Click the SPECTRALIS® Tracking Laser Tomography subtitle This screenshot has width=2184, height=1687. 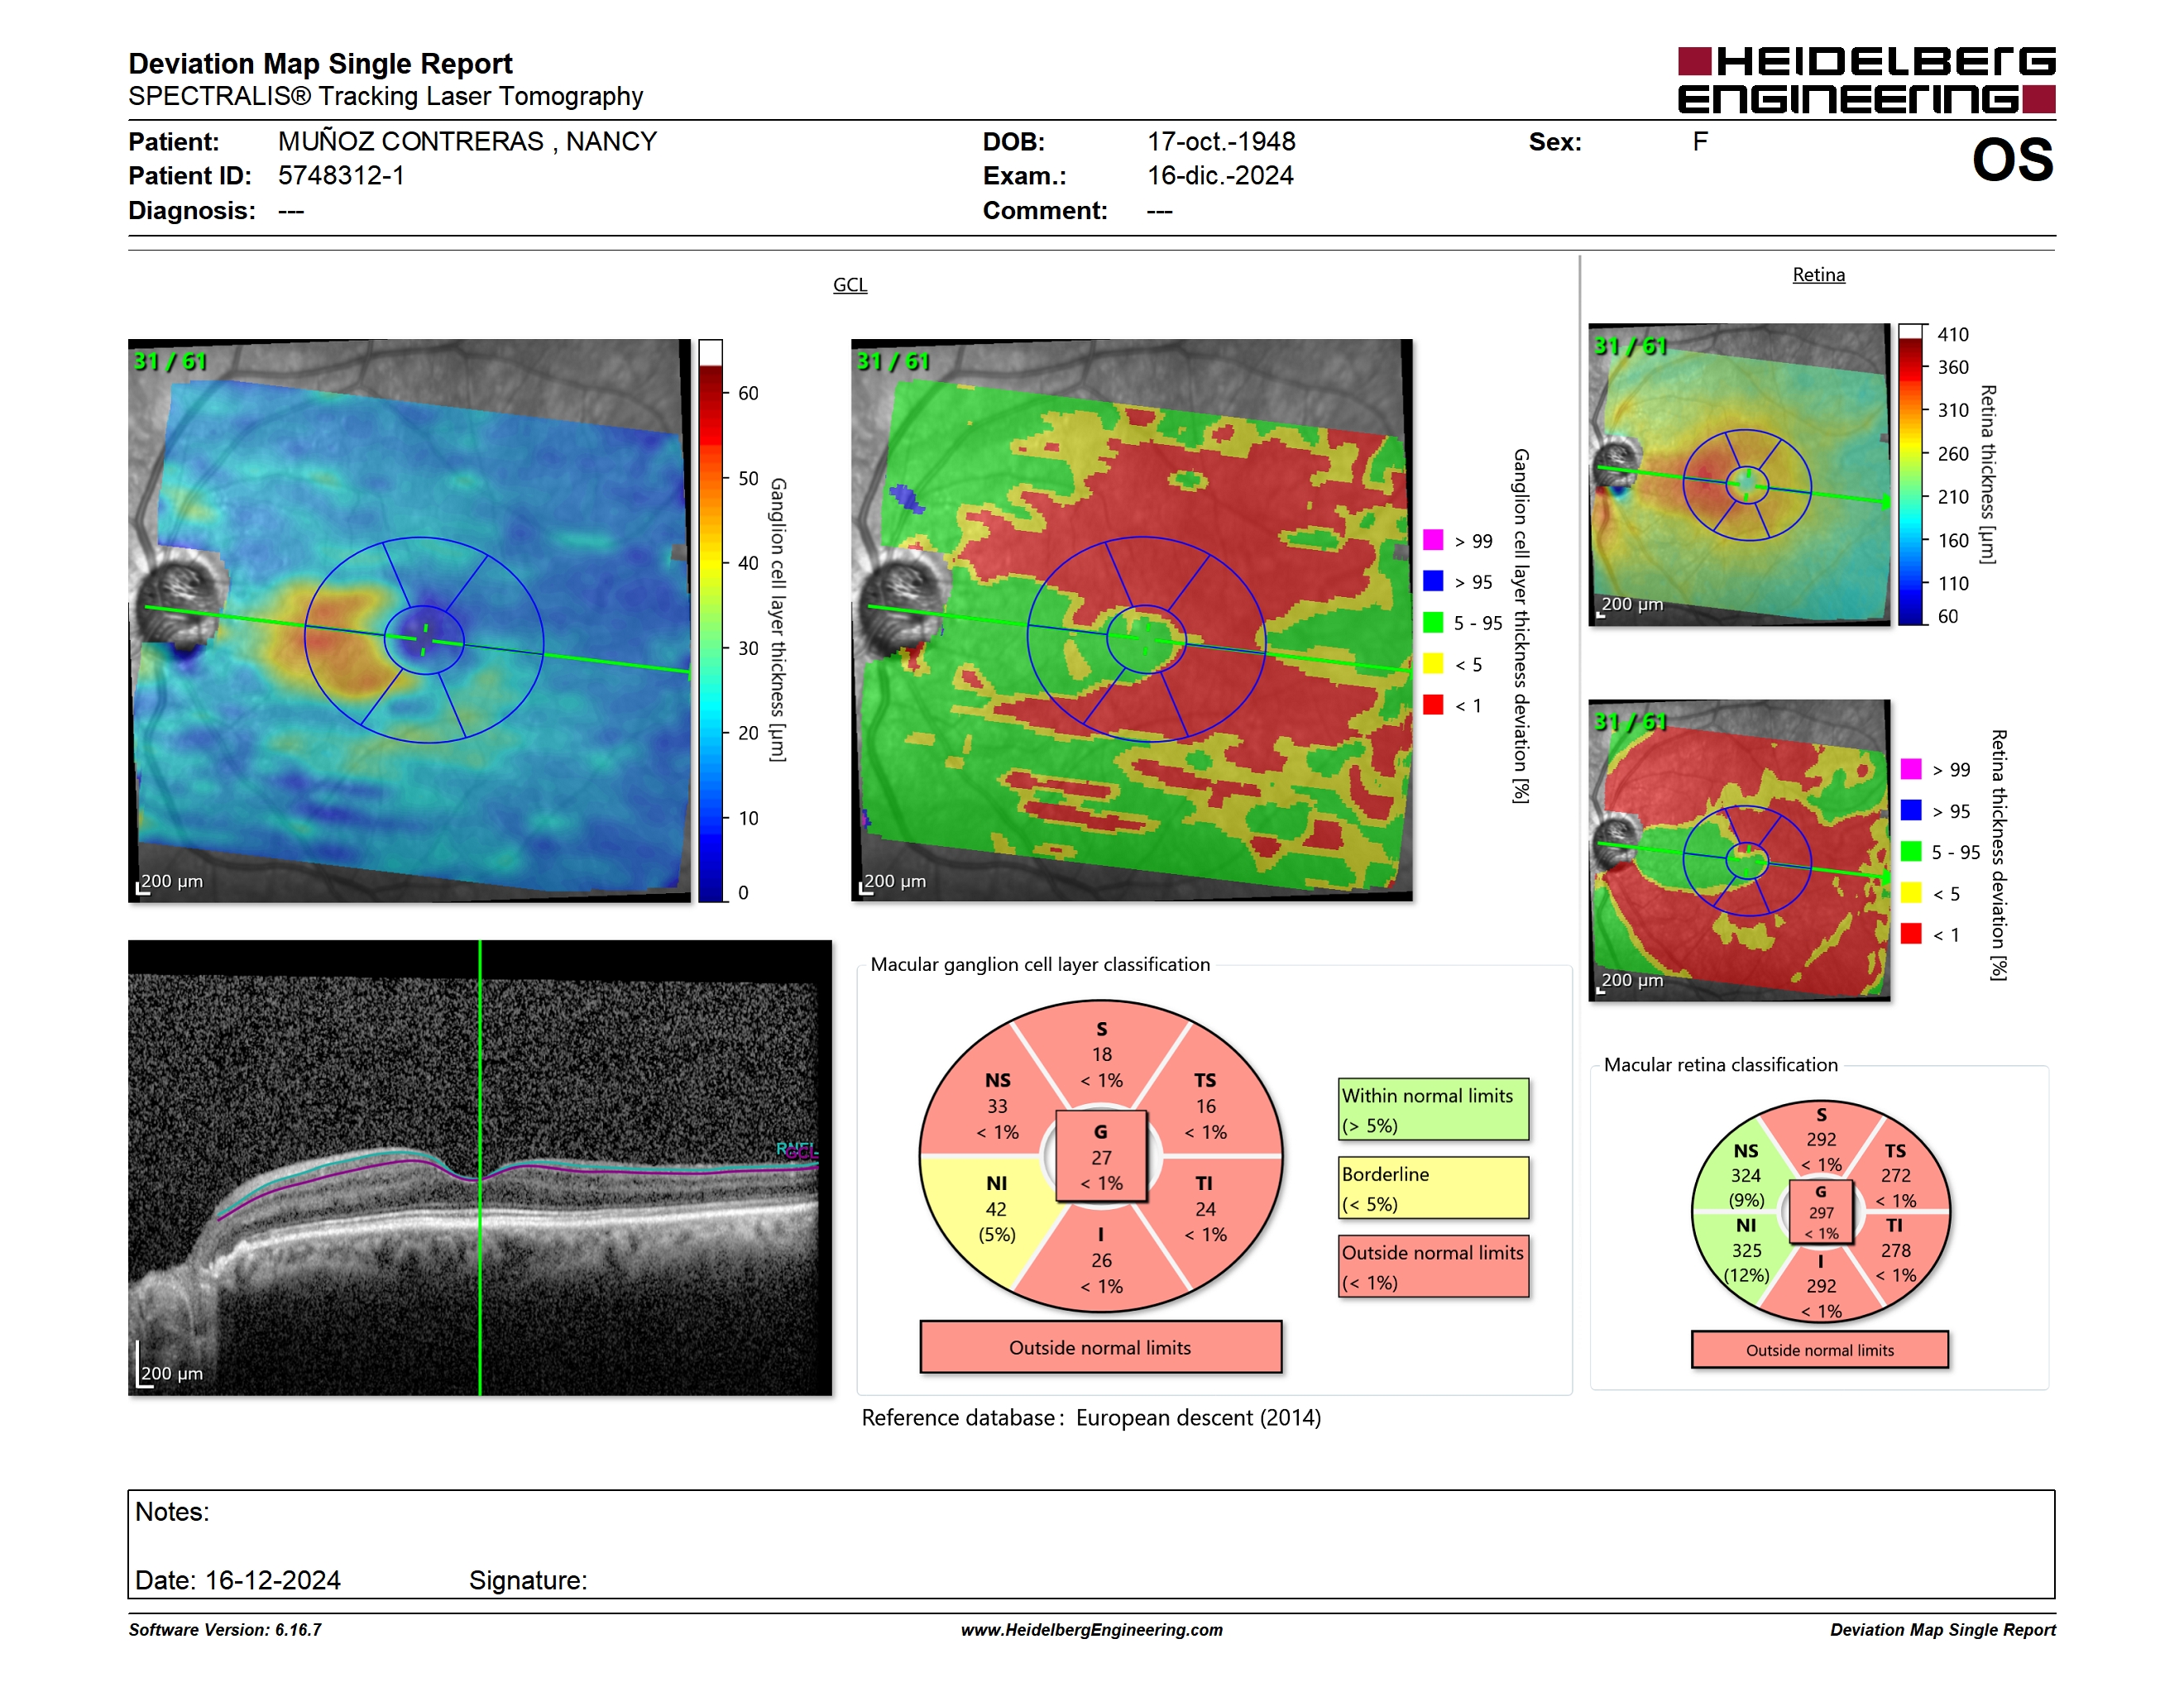(385, 97)
